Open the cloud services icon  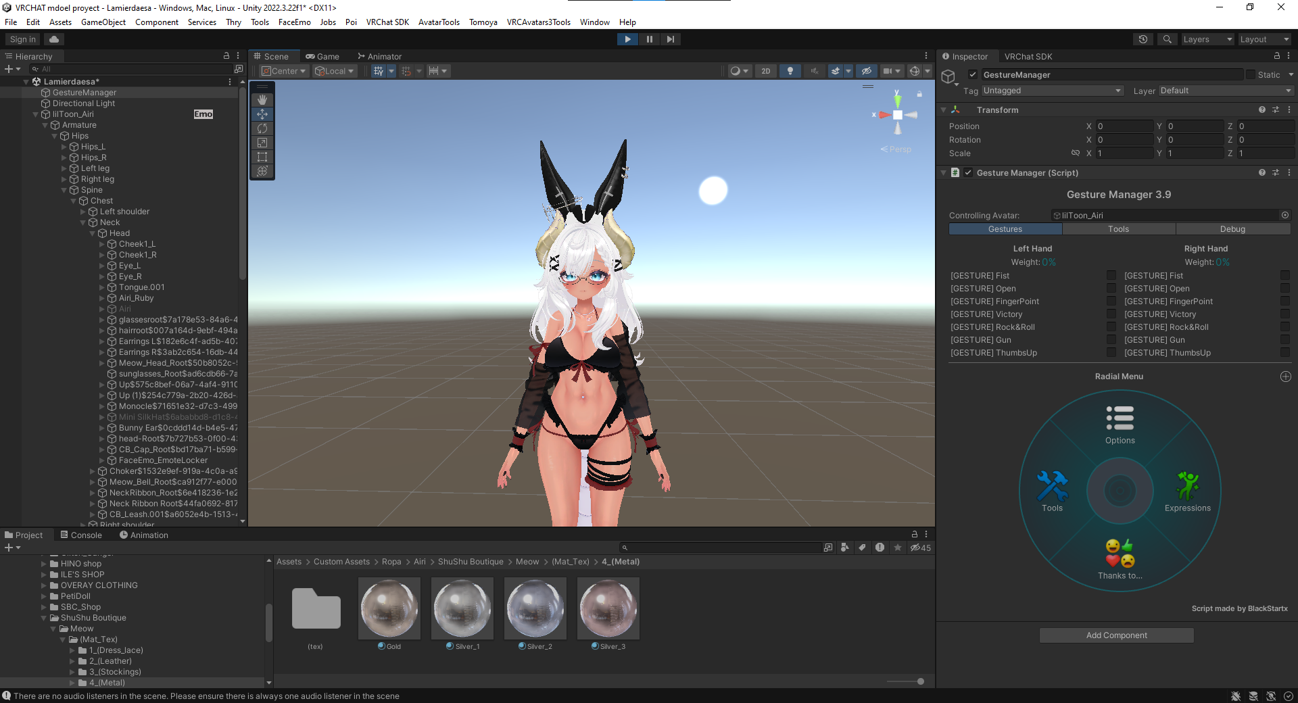pyautogui.click(x=54, y=39)
